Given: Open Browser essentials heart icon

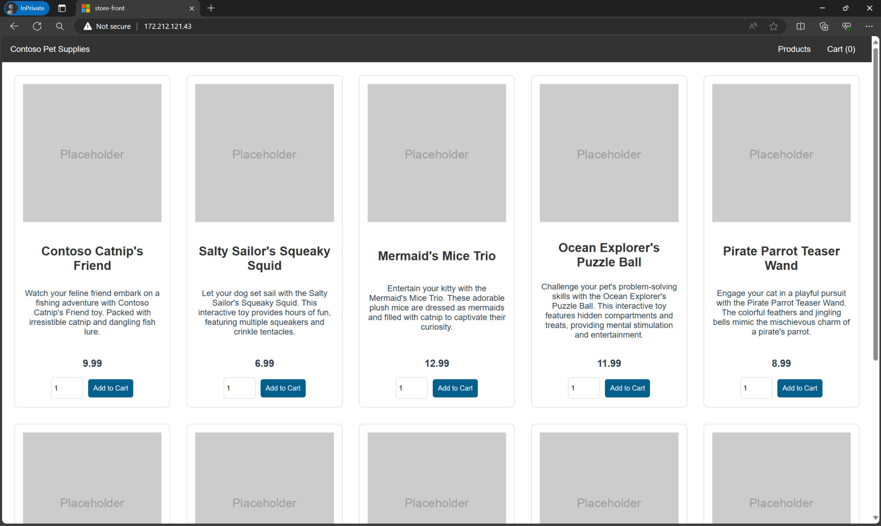Looking at the screenshot, I should coord(847,26).
